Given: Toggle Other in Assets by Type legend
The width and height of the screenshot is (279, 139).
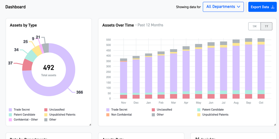Looking at the screenshot, I should click(50, 120).
